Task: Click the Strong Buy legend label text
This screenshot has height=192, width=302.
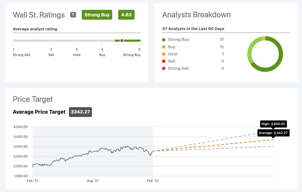Action: (x=179, y=40)
